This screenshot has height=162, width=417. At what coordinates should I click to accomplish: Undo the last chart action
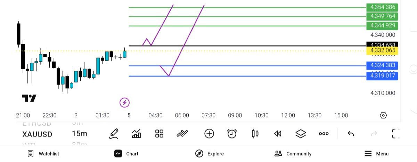[351, 134]
